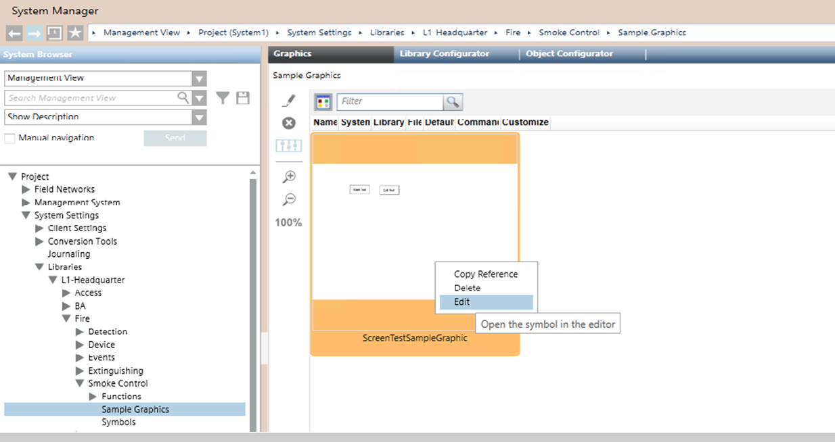Click the delete X circle icon
Viewport: 835px width, 442px height.
[289, 123]
